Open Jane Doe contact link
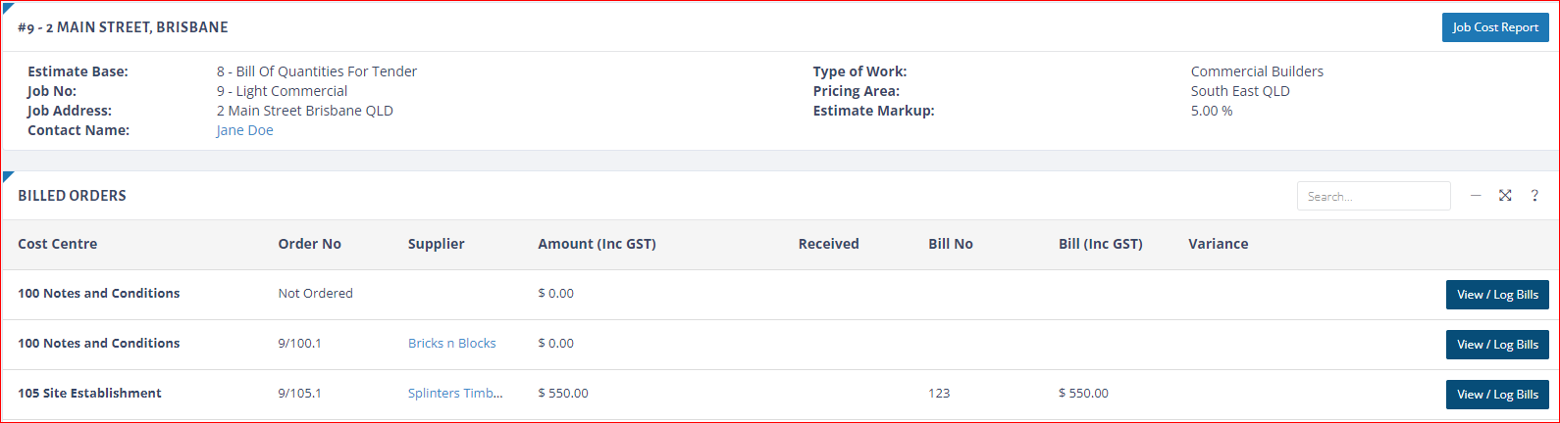 (244, 130)
